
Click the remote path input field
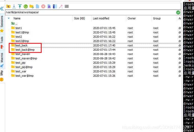coord(89,12)
